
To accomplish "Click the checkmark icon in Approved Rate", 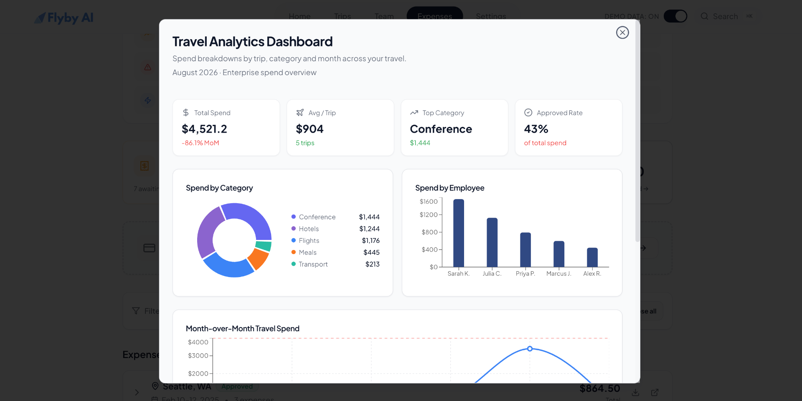I will pyautogui.click(x=528, y=113).
